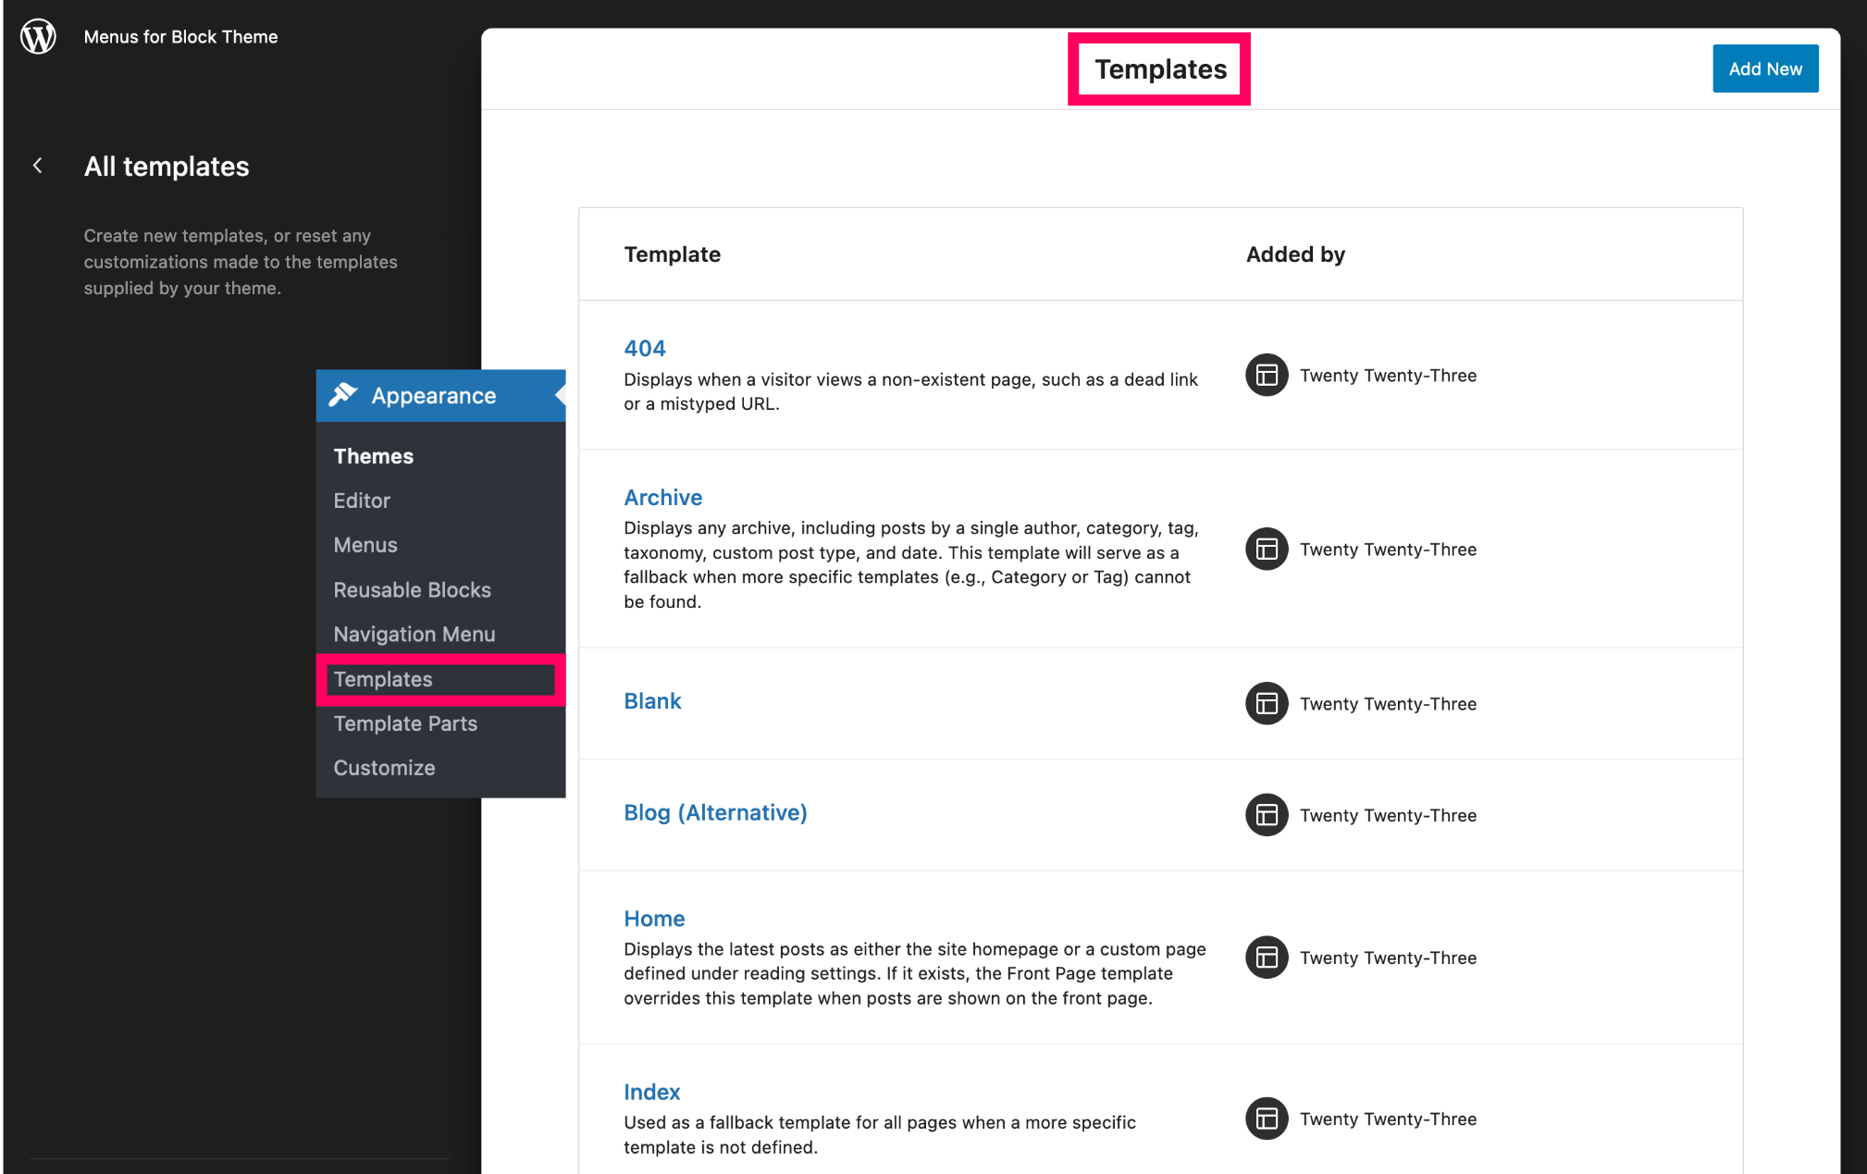Image resolution: width=1867 pixels, height=1174 pixels.
Task: Open the Blog (Alternative) template
Action: tap(714, 812)
